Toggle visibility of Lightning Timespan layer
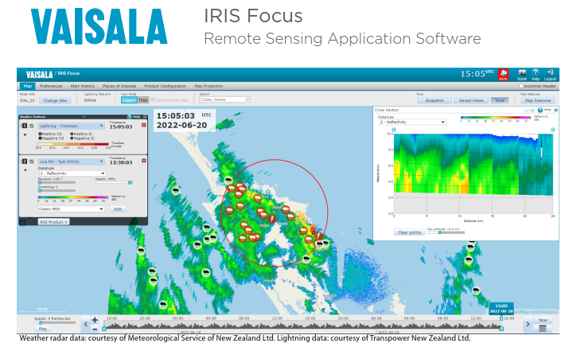This screenshot has height=347, width=573. point(31,126)
